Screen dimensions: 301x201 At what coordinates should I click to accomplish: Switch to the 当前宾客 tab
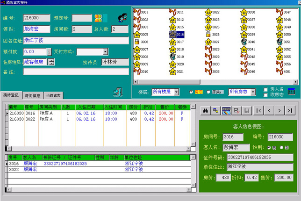53,95
